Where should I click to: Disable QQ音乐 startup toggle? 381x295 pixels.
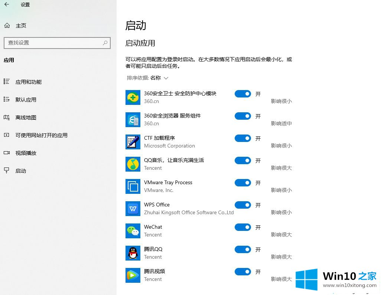[243, 160]
